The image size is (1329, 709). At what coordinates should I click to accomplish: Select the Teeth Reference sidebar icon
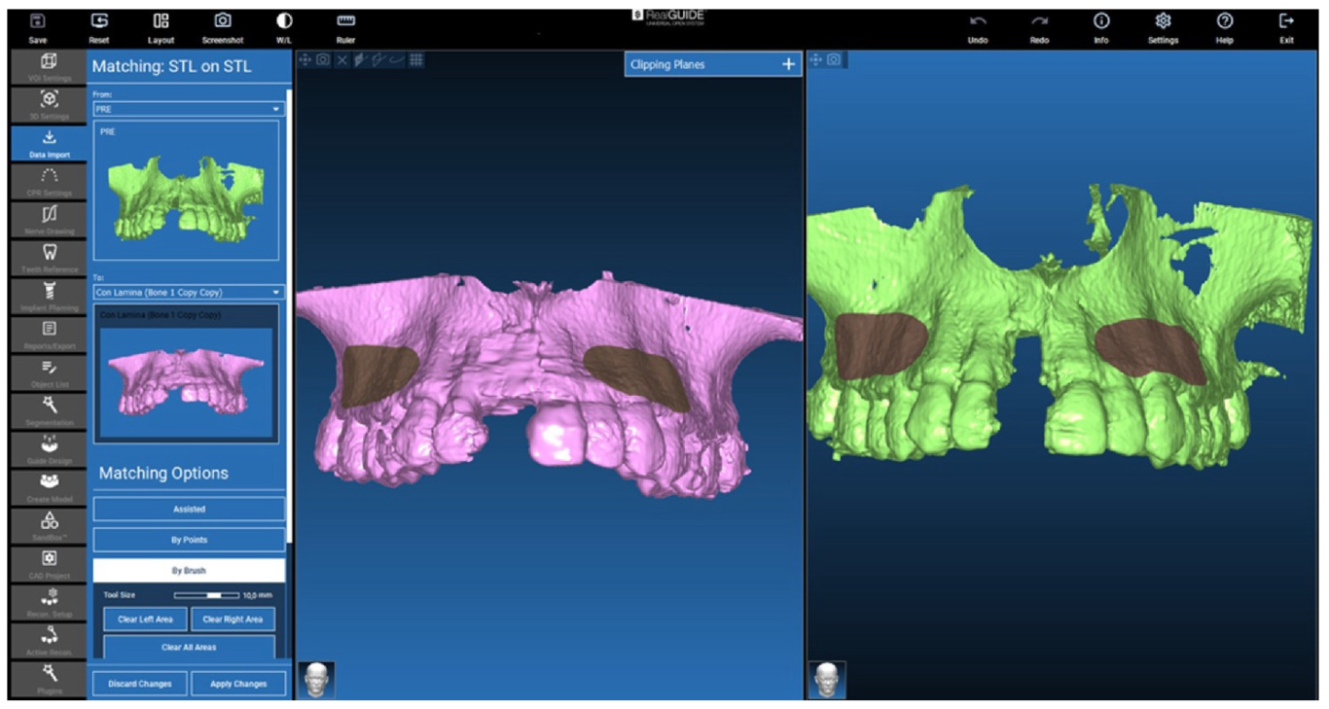pyautogui.click(x=49, y=258)
